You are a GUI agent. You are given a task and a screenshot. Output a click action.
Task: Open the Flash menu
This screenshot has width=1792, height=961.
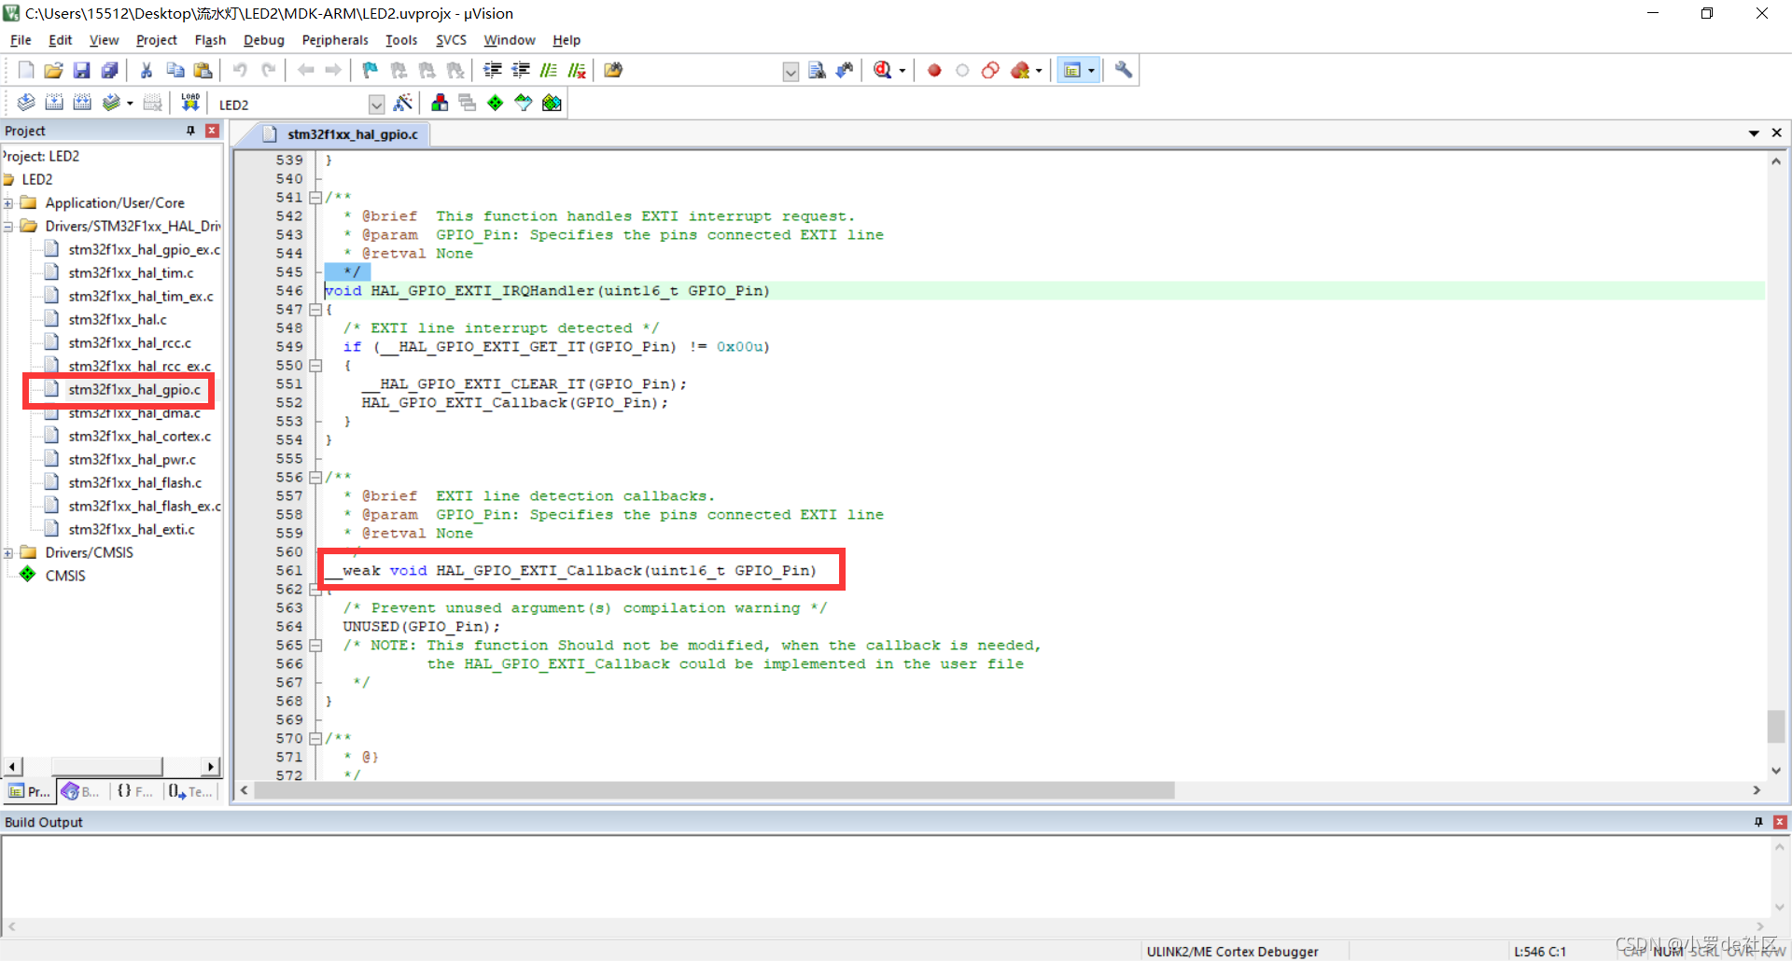210,40
